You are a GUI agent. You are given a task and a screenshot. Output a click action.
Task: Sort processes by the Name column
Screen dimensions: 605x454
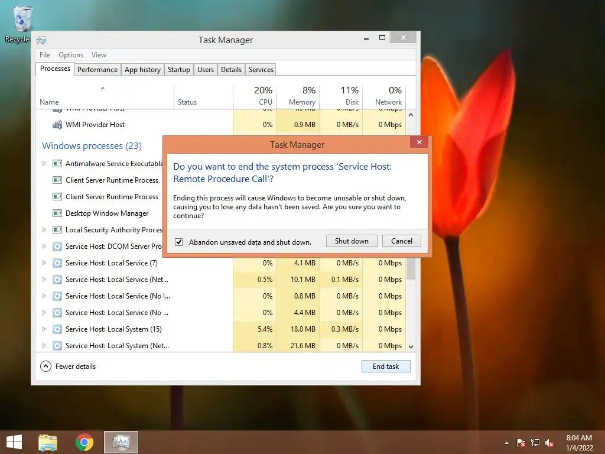pos(105,96)
